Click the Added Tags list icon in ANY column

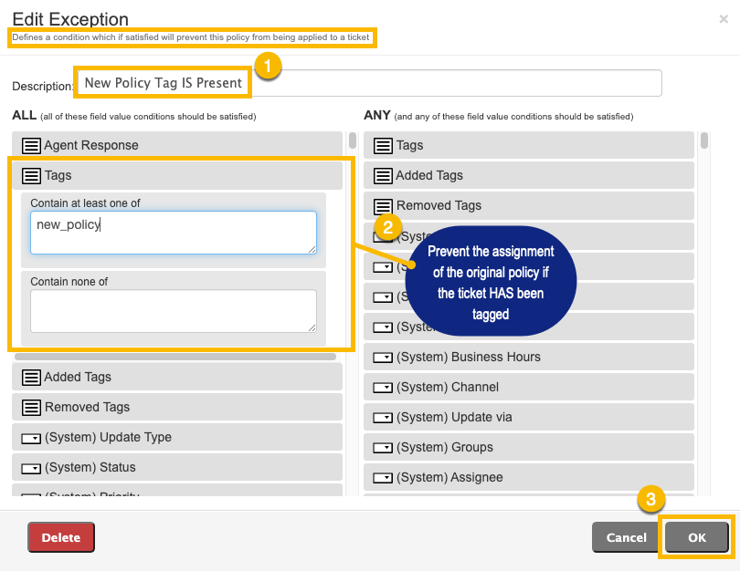383,176
